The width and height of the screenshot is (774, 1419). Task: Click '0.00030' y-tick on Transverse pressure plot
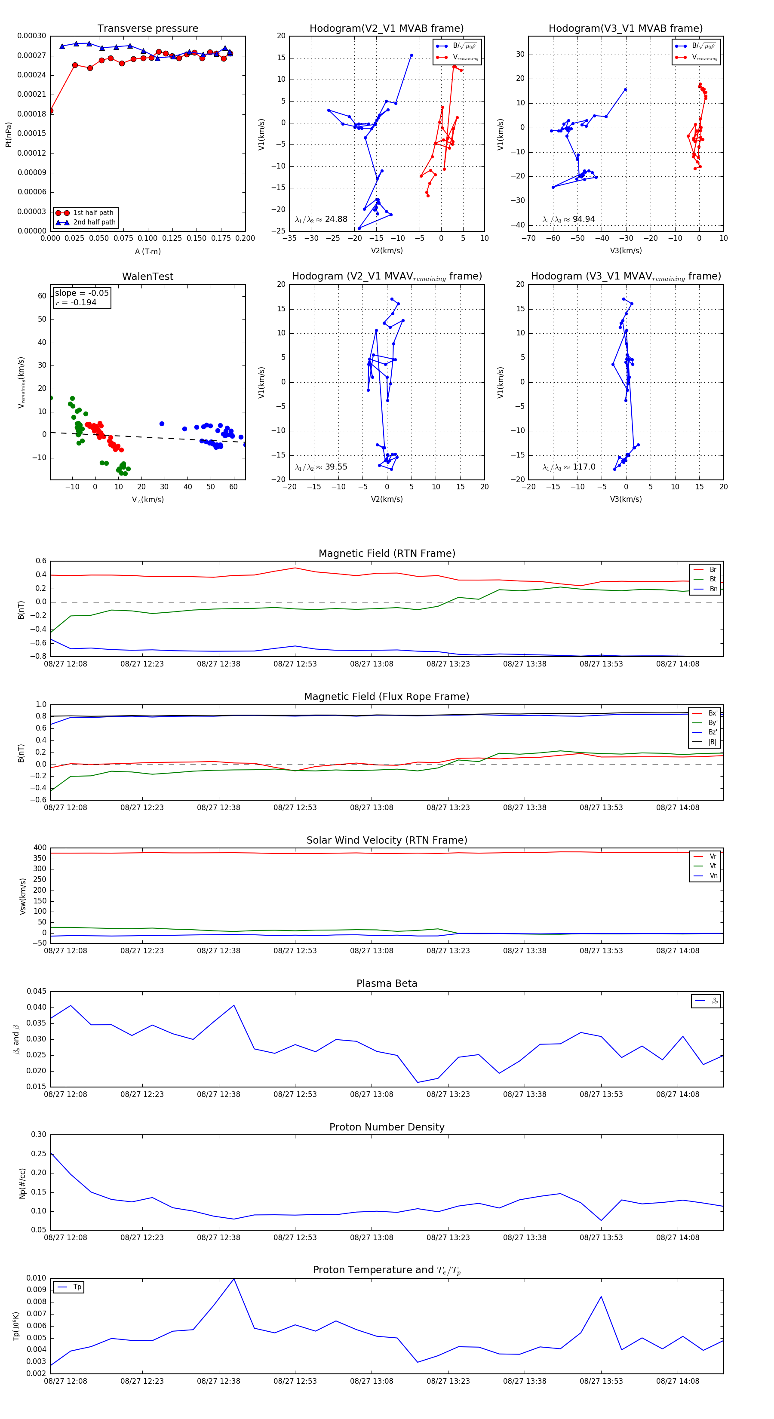tap(31, 36)
